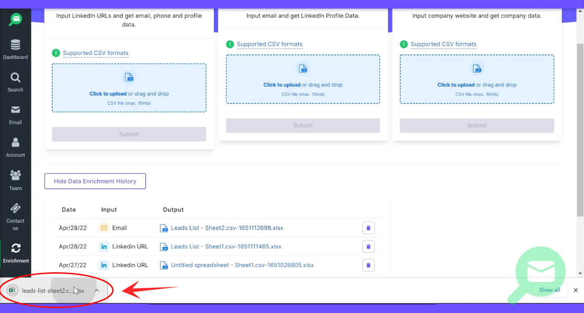The height and width of the screenshot is (313, 584).
Task: Expand downloaded file options chevron
Action: click(x=96, y=290)
